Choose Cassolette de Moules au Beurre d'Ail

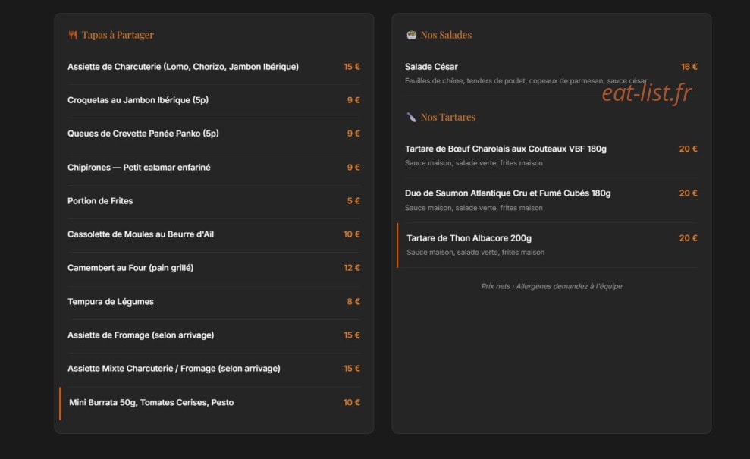214,234
